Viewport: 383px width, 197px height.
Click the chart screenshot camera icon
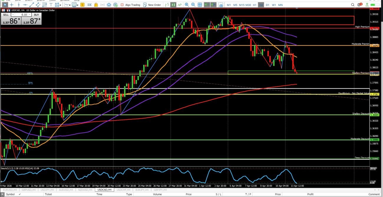coord(221,5)
